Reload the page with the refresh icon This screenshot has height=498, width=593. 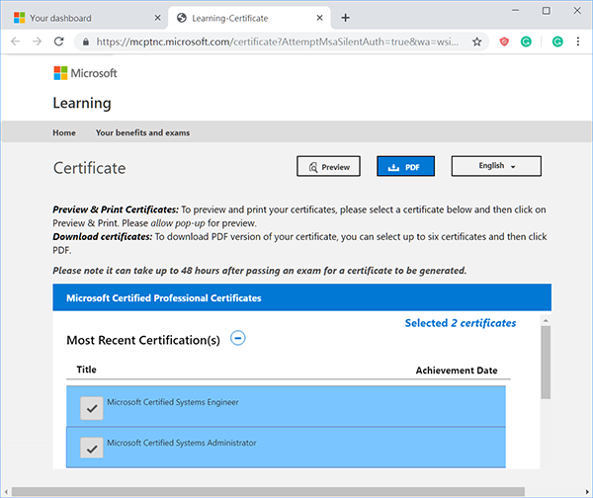(x=59, y=41)
